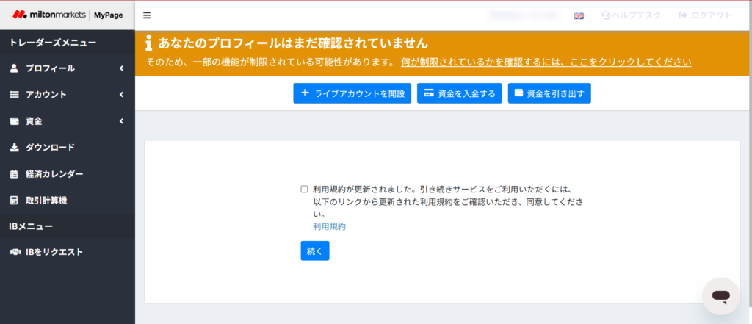Expand the アカウント sidebar menu chevron
This screenshot has height=324, width=752.
click(x=120, y=95)
